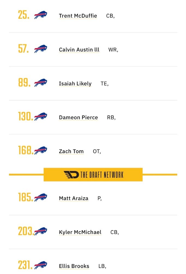This screenshot has height=274, width=186.
Task: Click the Bills logo beside pick 57
Action: tap(41, 49)
